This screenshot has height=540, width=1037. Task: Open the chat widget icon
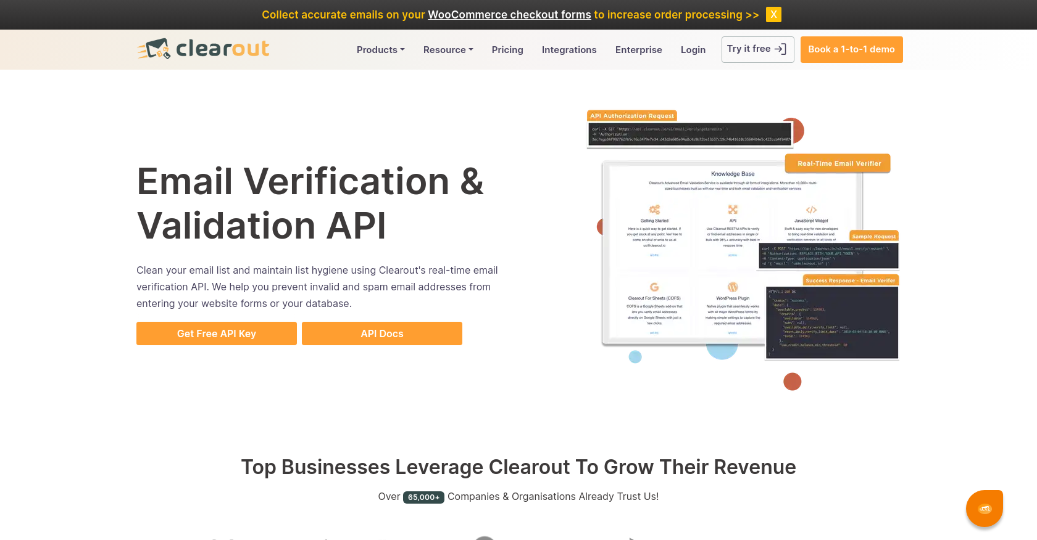(985, 509)
